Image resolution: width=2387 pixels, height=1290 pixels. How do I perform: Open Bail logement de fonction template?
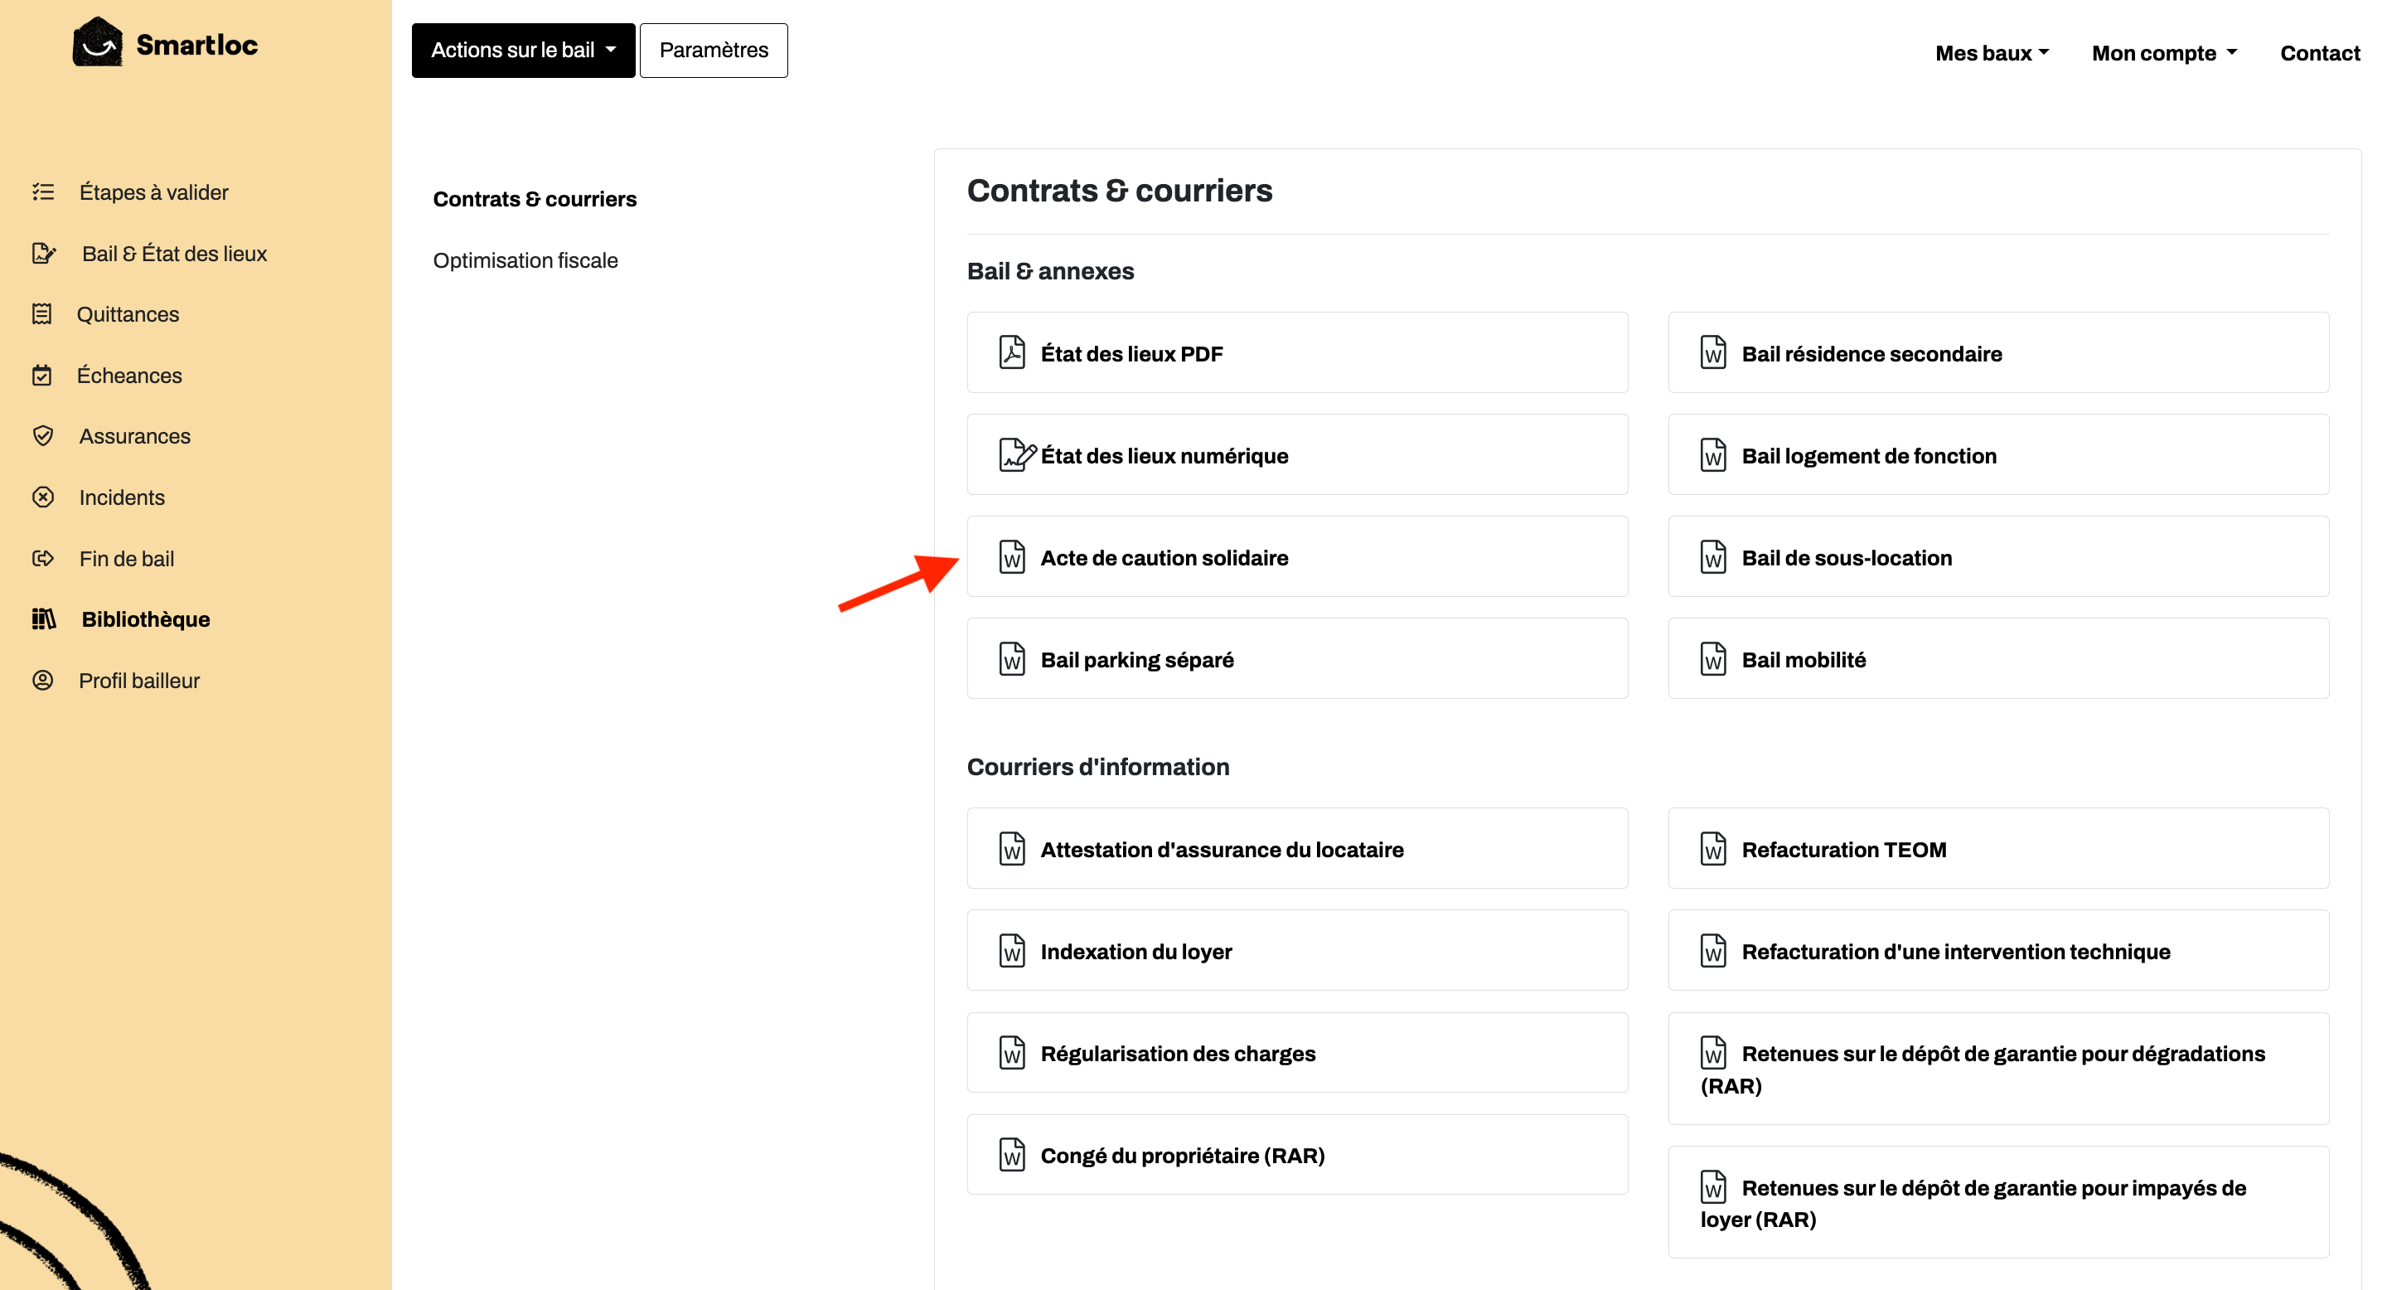click(1999, 454)
